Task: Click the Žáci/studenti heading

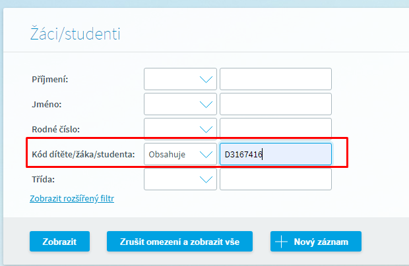Action: [75, 34]
